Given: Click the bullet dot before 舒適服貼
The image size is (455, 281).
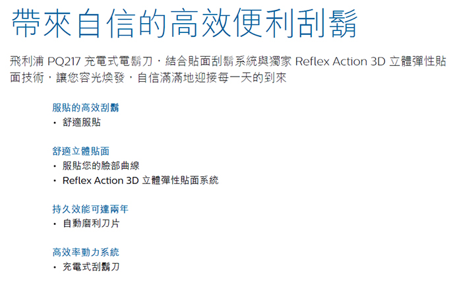Looking at the screenshot, I should (x=55, y=123).
